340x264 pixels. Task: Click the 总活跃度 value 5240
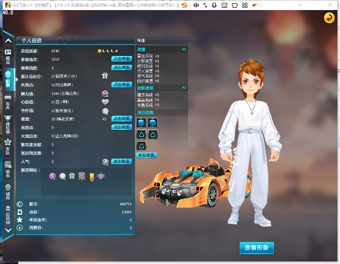(55, 51)
